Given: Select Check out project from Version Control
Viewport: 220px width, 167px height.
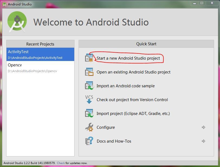Looking at the screenshot, I should [x=132, y=100].
